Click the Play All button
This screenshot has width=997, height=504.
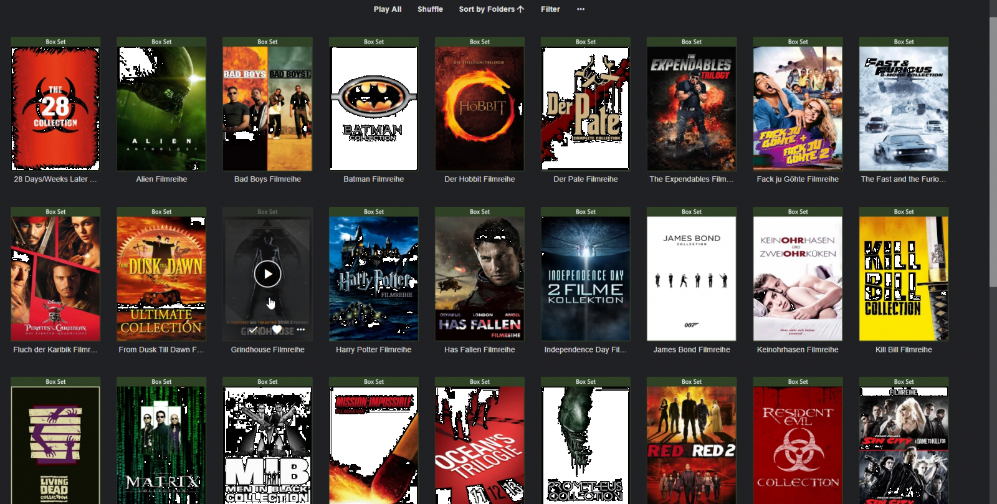tap(388, 9)
